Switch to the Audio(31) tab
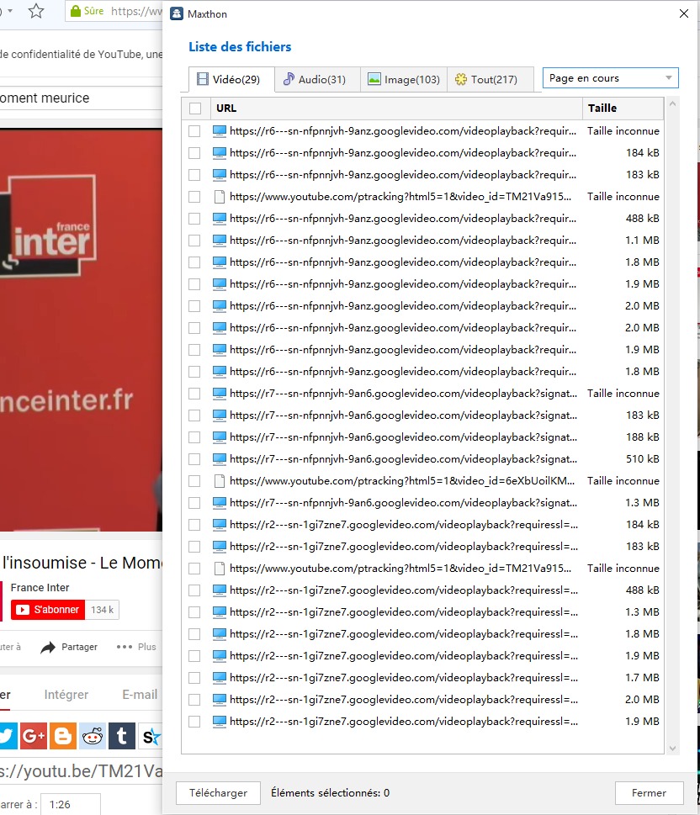Viewport: 700px width, 815px height. (x=316, y=80)
